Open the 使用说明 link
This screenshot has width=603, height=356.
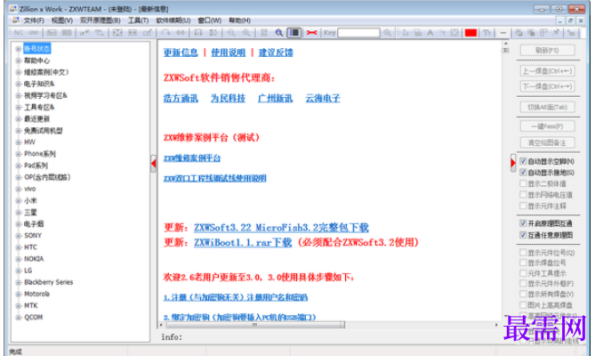coord(228,53)
